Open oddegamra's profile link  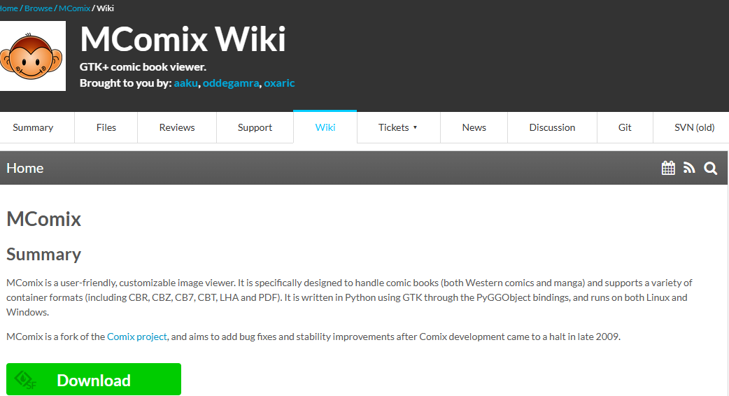point(231,83)
